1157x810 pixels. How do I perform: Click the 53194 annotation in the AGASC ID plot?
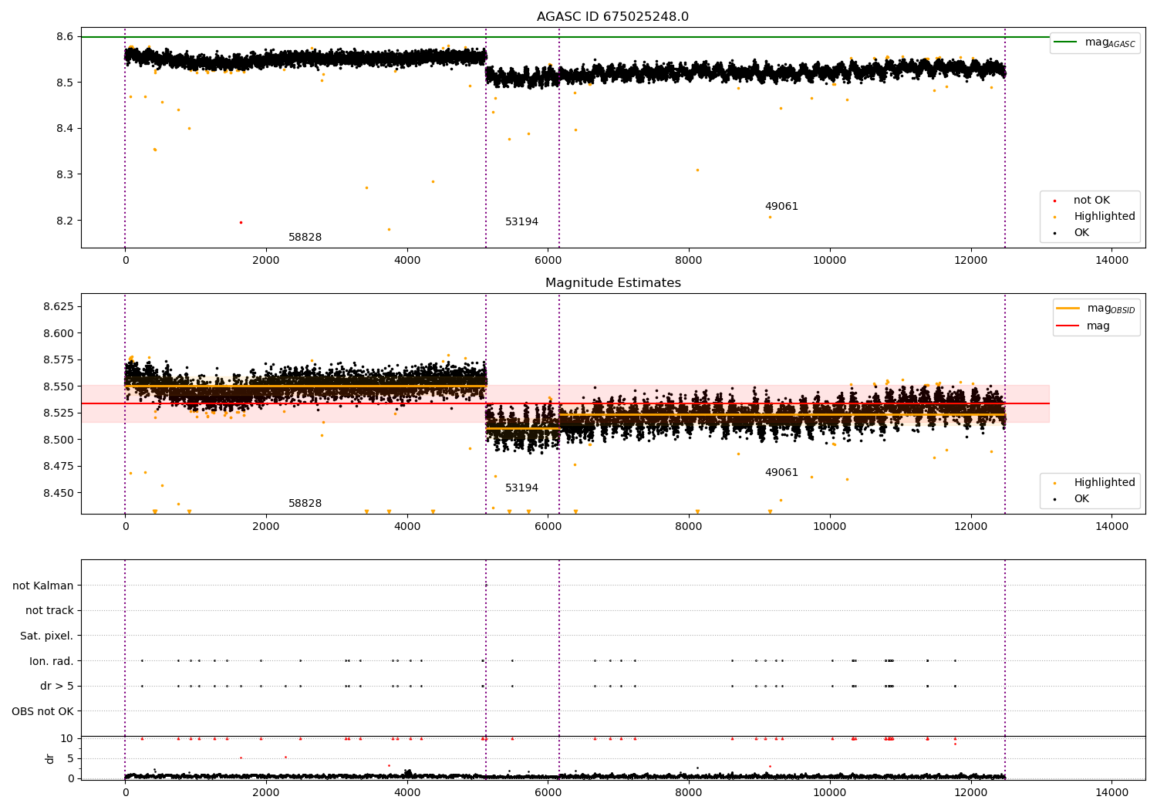[x=521, y=222]
